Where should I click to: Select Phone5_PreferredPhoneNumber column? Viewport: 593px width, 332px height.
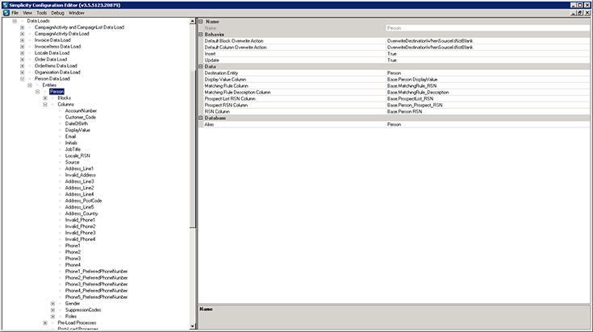(x=97, y=297)
